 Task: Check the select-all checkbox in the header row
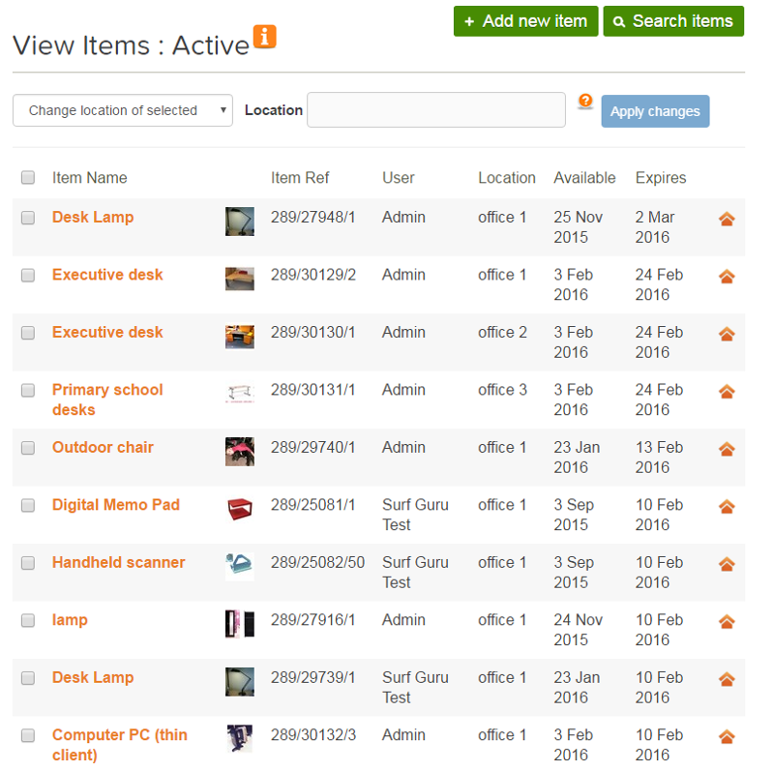pyautogui.click(x=27, y=177)
